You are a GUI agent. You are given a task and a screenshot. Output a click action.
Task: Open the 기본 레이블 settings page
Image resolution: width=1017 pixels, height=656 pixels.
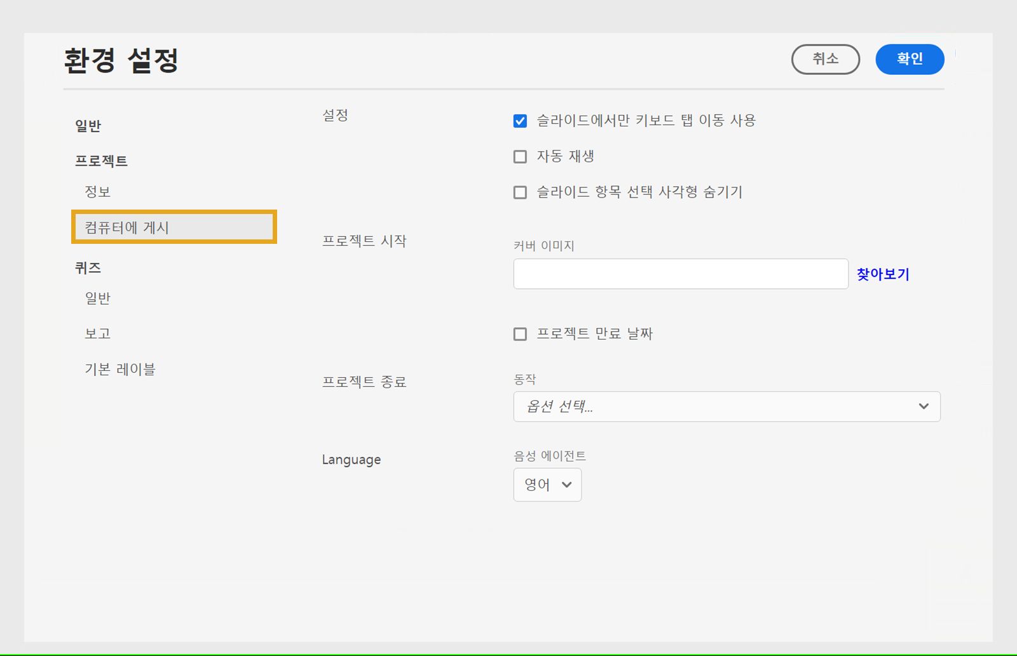(x=120, y=370)
